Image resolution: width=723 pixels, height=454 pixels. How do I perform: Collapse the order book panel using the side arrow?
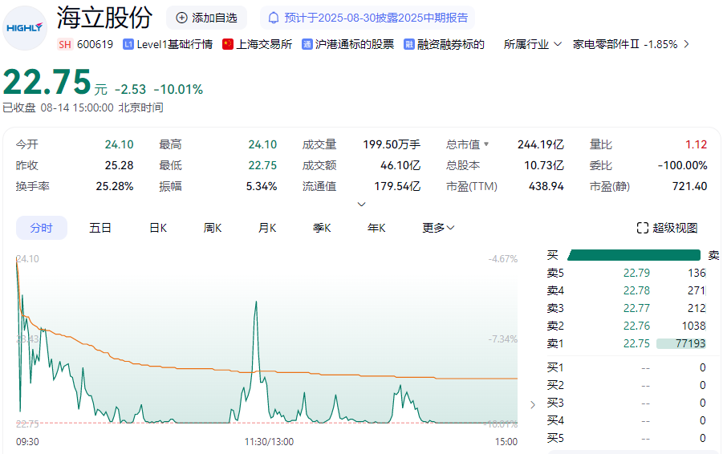(533, 404)
